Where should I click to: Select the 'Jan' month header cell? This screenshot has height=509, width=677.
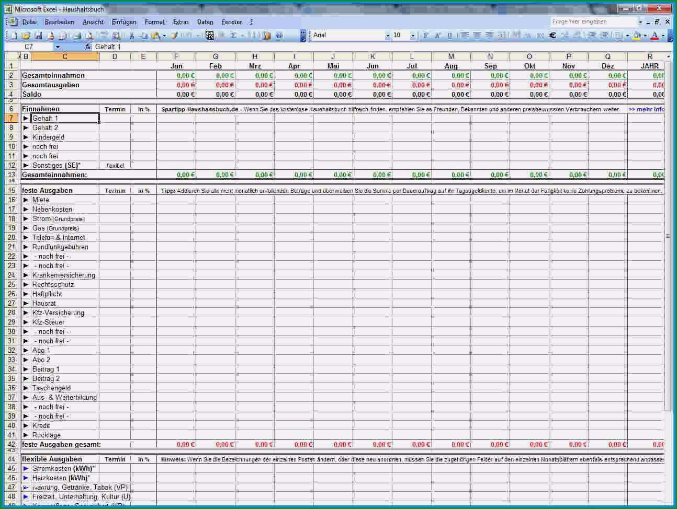point(176,66)
